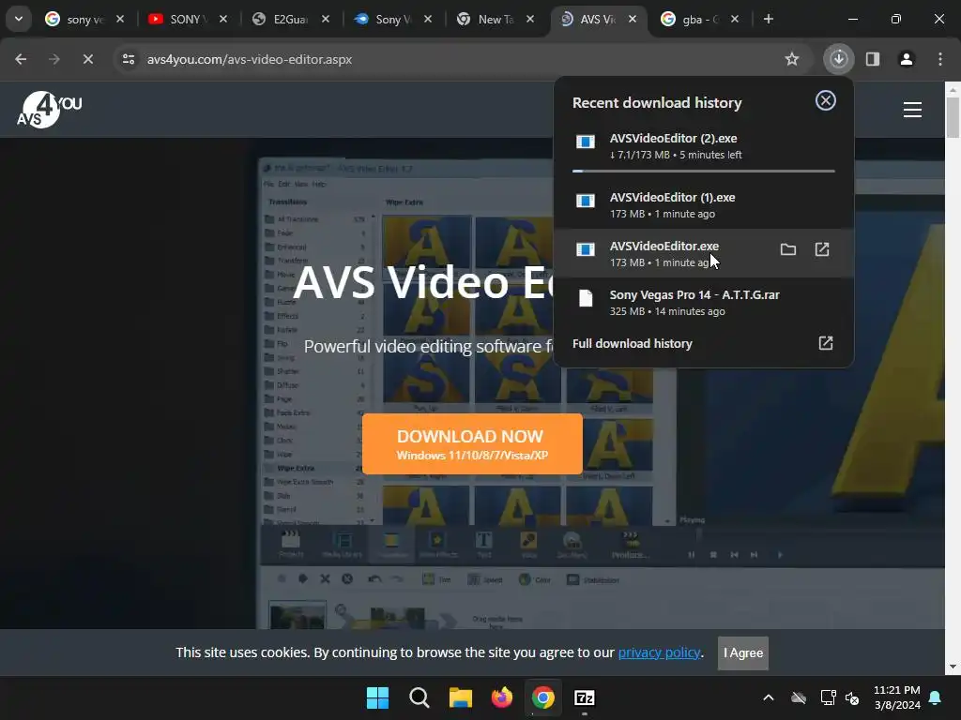Open the Chrome three-dot menu

[x=940, y=59]
